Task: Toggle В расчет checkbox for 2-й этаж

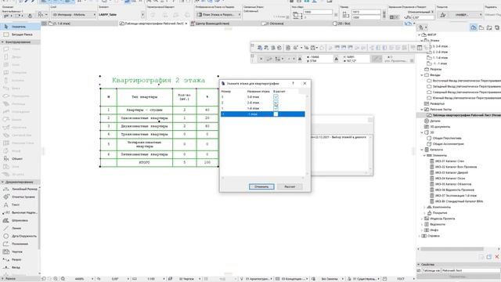Action: click(276, 103)
